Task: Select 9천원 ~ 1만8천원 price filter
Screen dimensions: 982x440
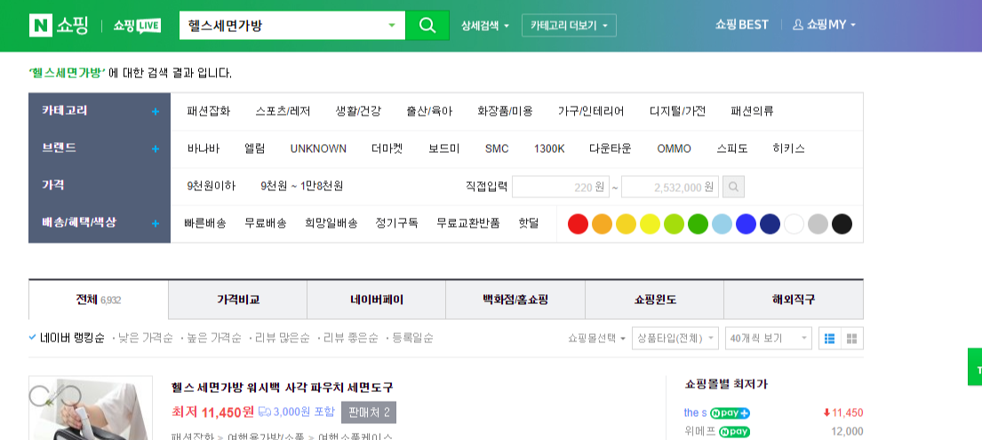Action: pyautogui.click(x=302, y=186)
